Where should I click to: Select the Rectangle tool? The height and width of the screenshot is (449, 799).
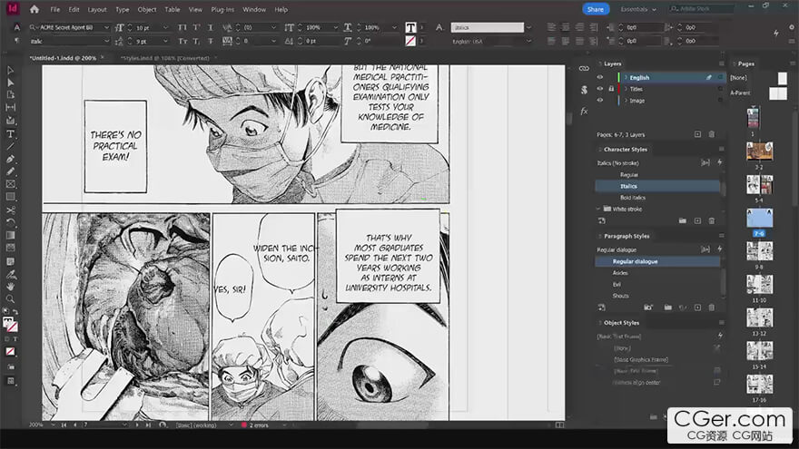pyautogui.click(x=10, y=197)
